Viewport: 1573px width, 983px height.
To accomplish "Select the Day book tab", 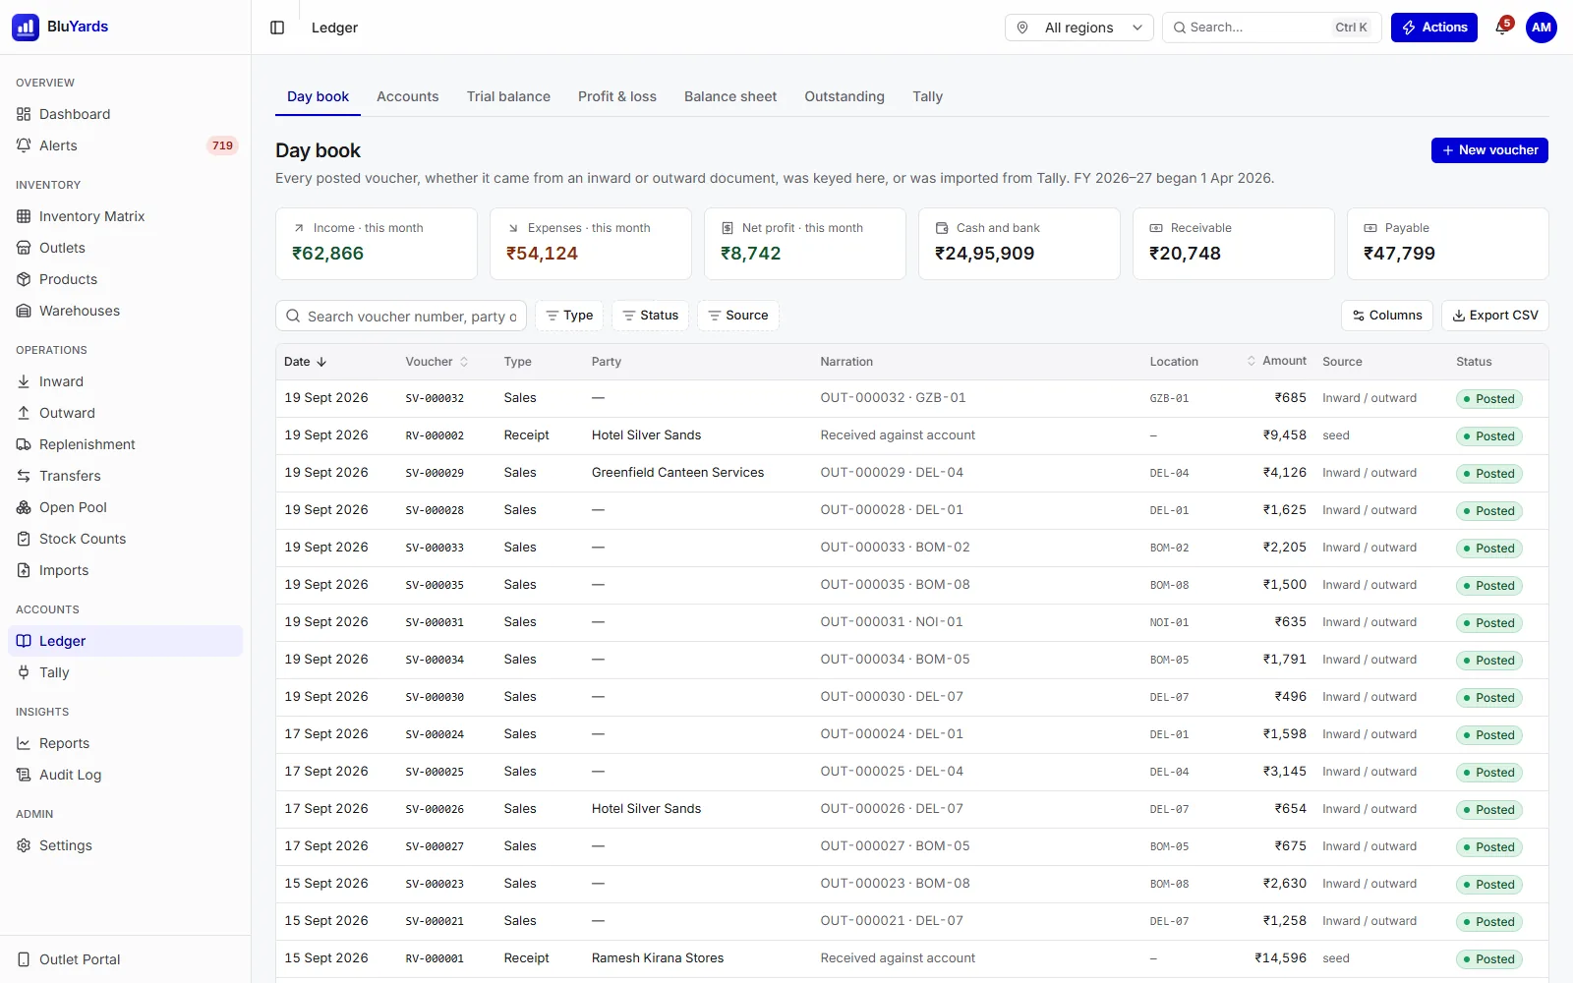I will (x=318, y=96).
